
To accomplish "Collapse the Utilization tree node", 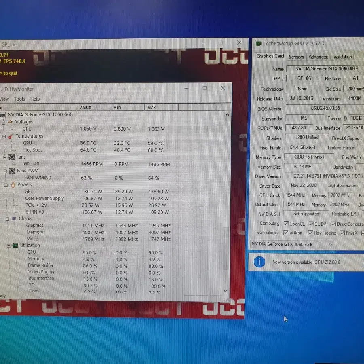I will 8,246.
